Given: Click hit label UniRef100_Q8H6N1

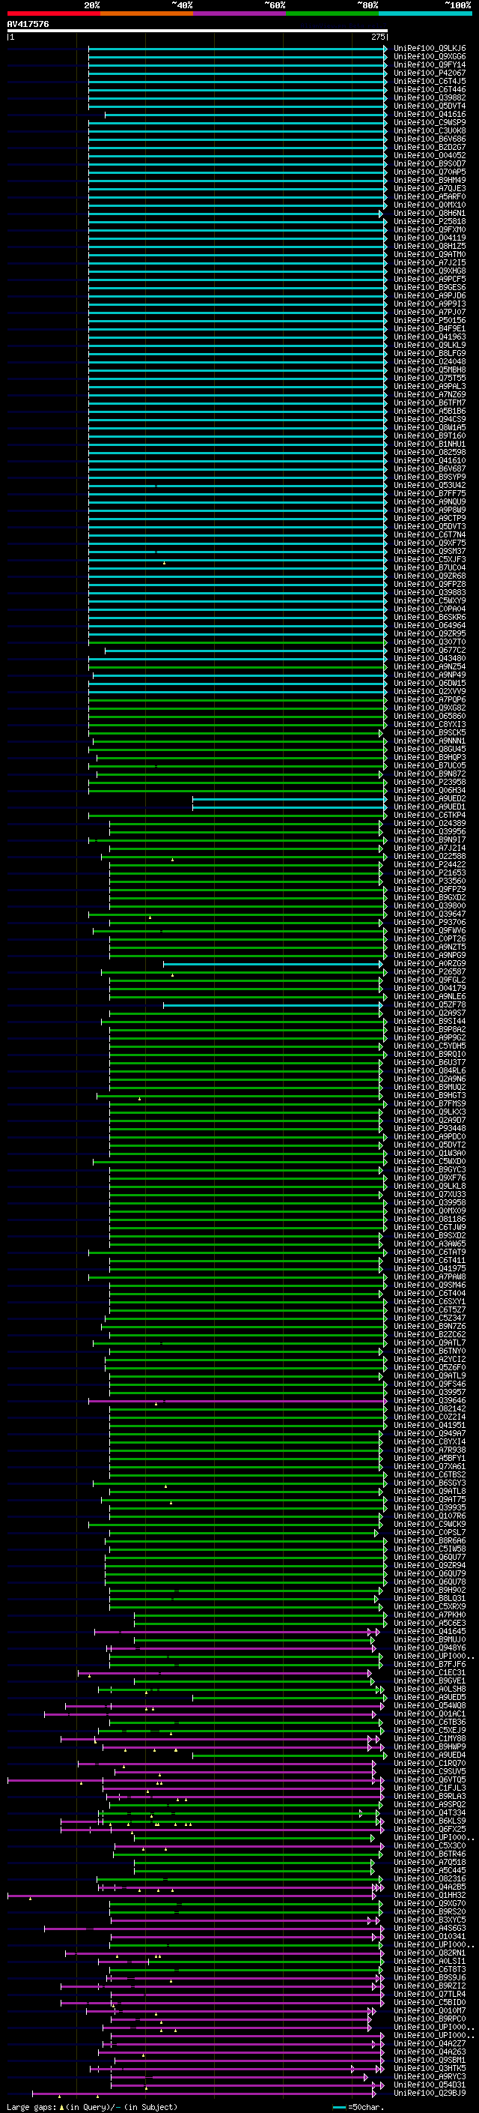Looking at the screenshot, I should tap(430, 214).
